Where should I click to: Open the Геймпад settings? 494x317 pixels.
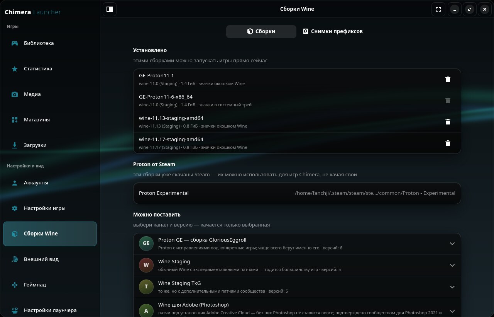click(50, 285)
